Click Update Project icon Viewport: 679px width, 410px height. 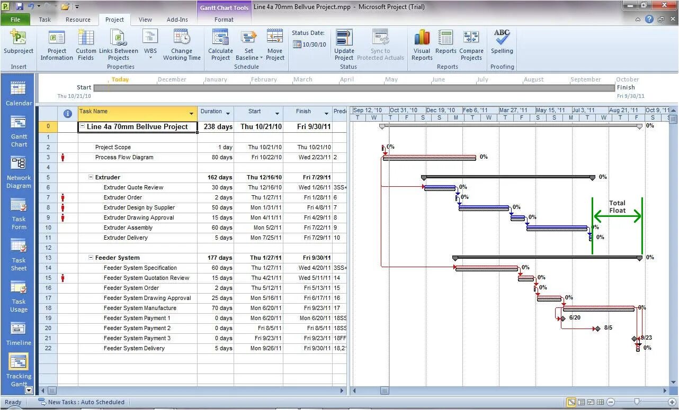(x=344, y=38)
